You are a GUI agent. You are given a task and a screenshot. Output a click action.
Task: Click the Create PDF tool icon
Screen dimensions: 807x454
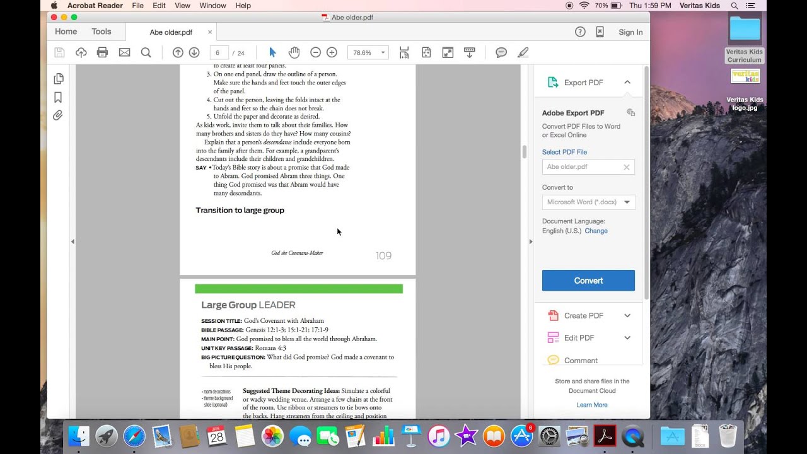[553, 315]
